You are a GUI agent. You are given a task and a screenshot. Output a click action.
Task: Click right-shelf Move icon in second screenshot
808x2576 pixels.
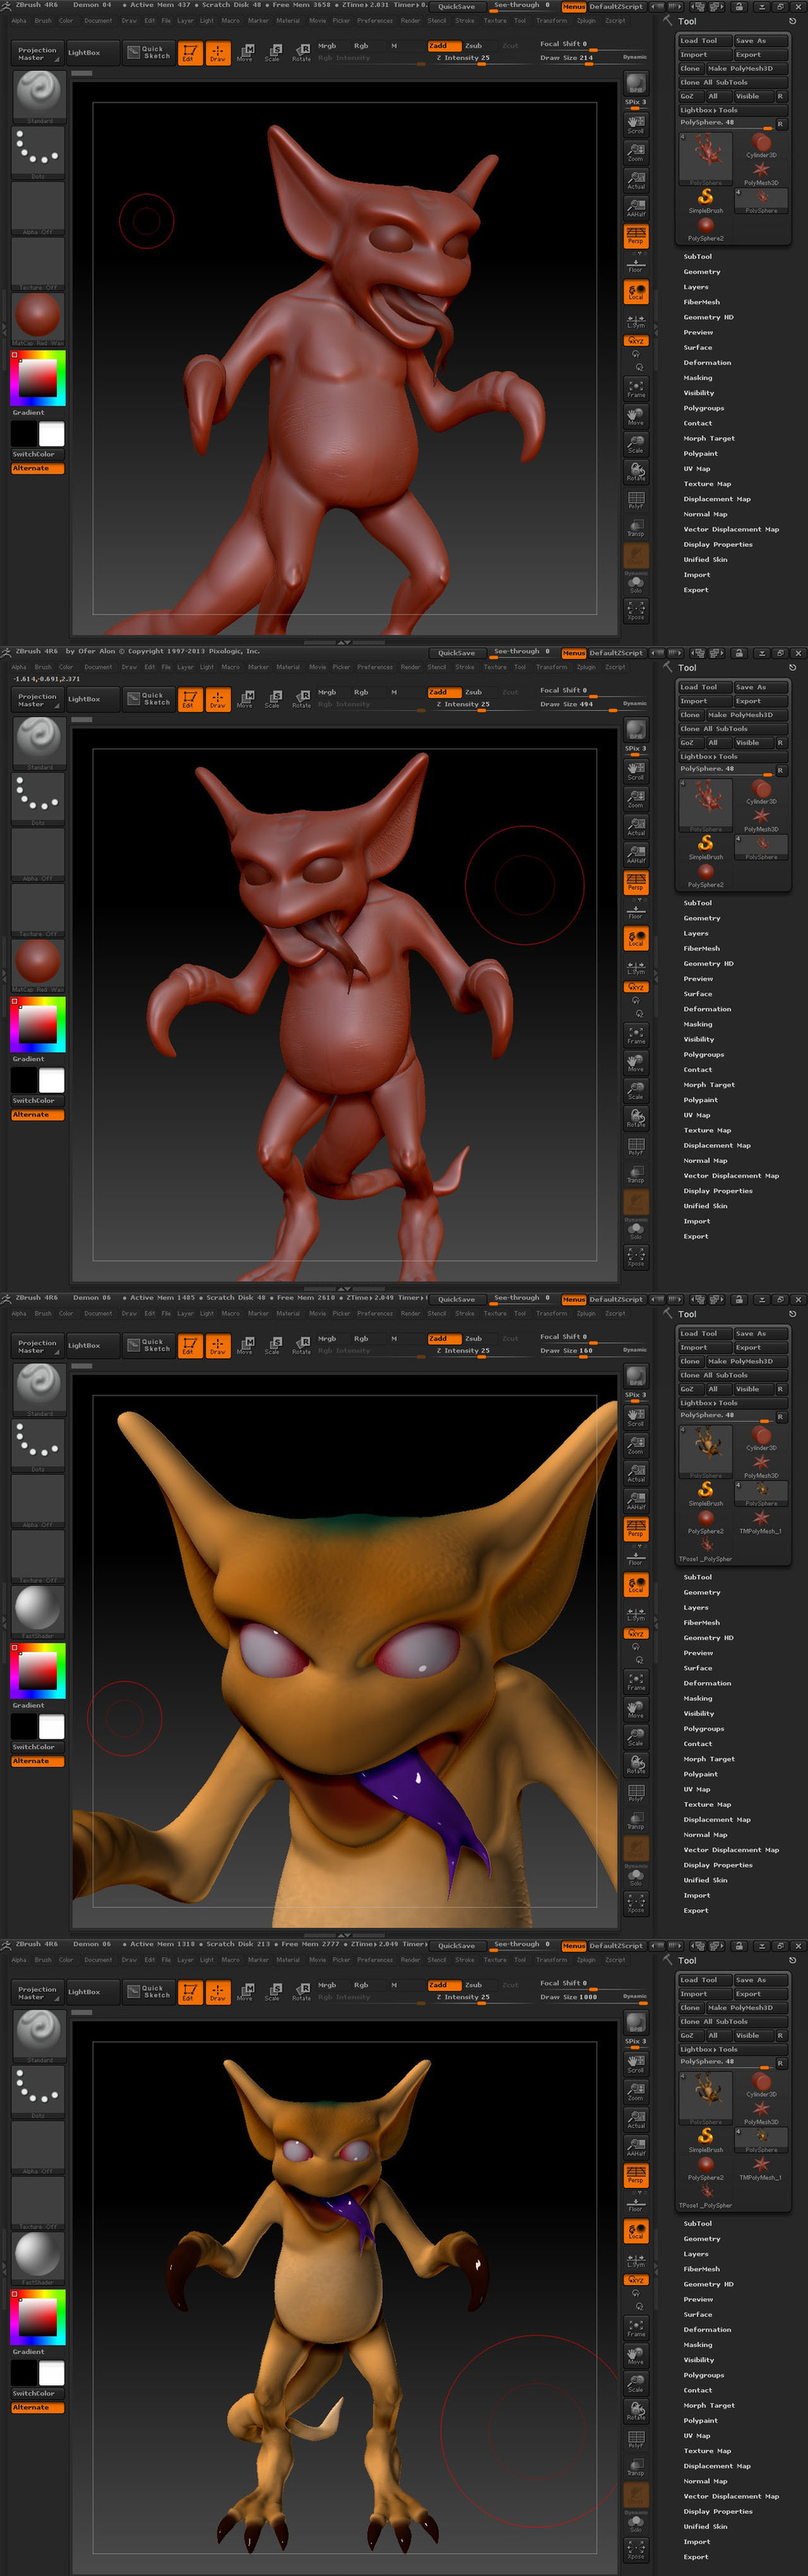coord(635,1062)
